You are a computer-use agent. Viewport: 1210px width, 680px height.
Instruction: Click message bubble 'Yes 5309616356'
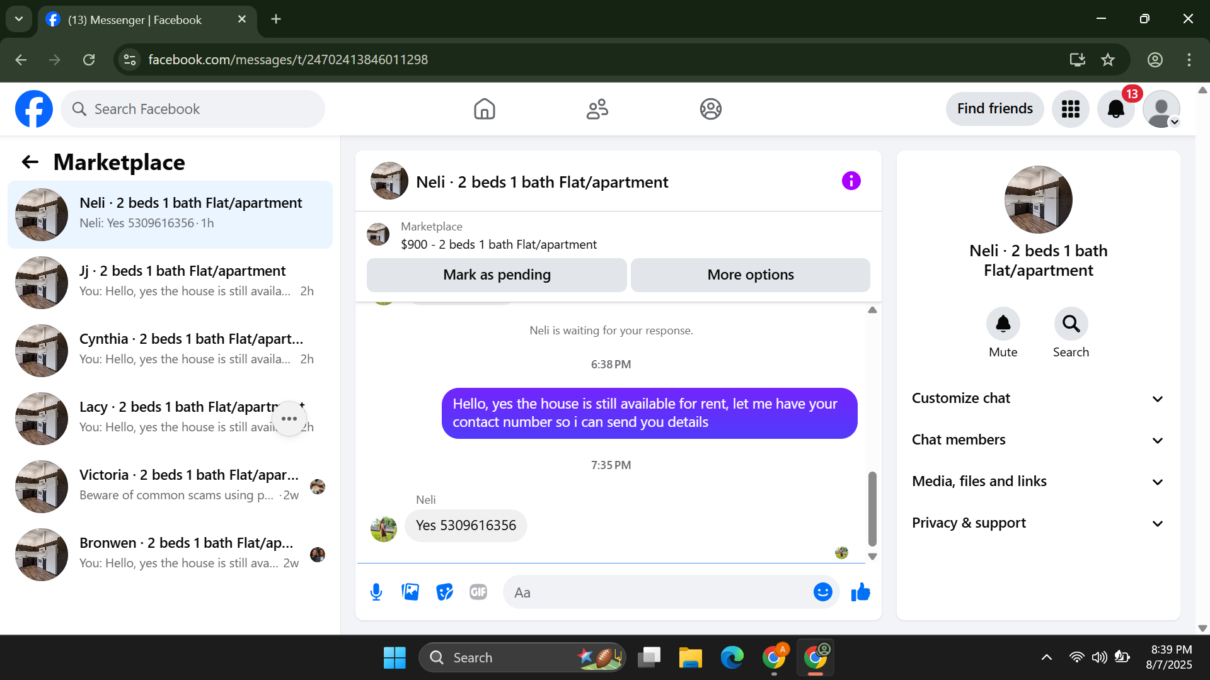click(466, 526)
